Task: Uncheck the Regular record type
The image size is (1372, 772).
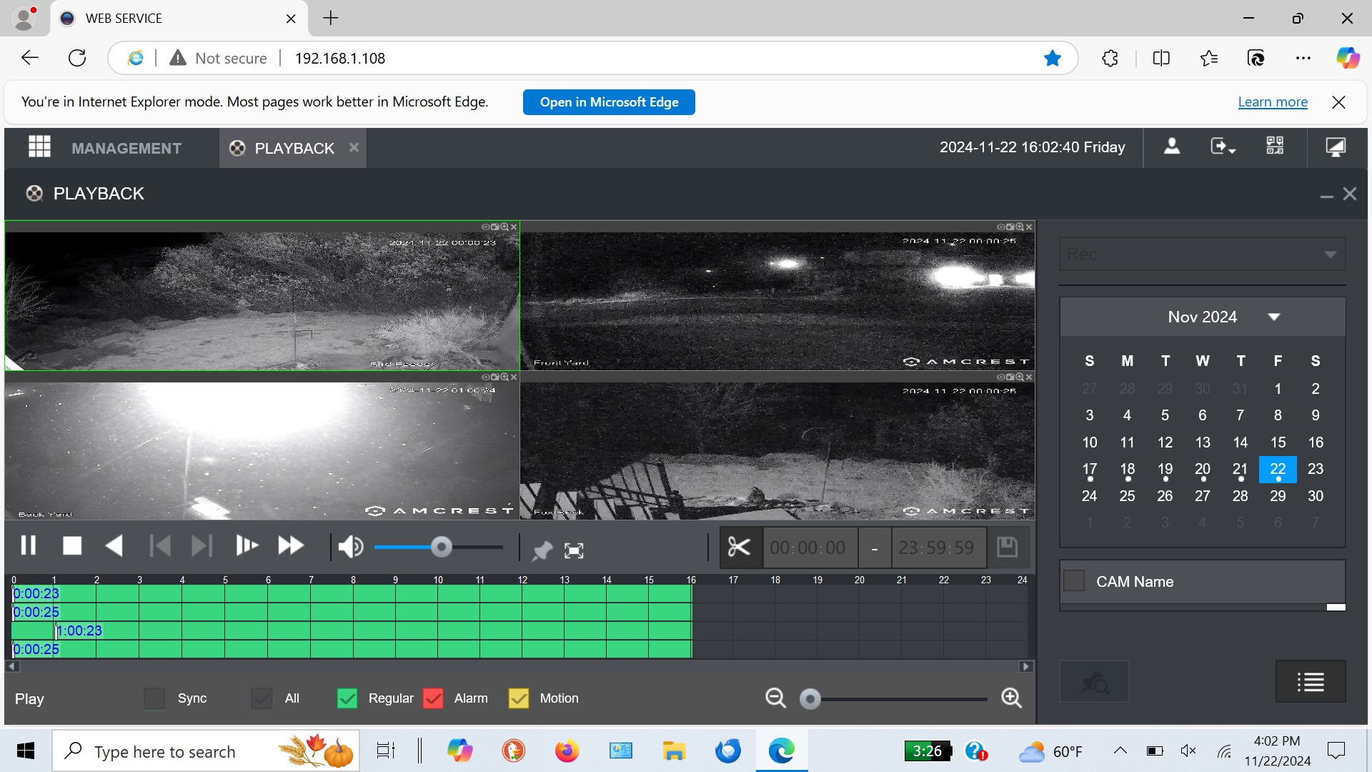Action: (x=347, y=698)
